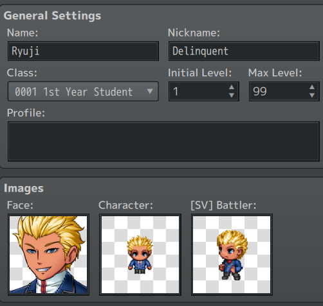Decrease Initial Level with down arrow
The height and width of the screenshot is (306, 323).
[232, 96]
